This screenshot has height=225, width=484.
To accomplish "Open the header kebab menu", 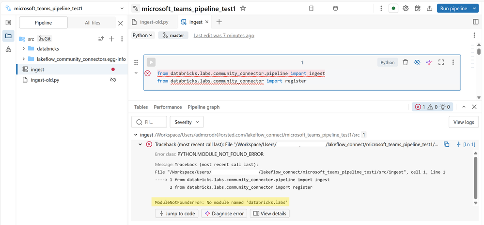I will tap(381, 9).
